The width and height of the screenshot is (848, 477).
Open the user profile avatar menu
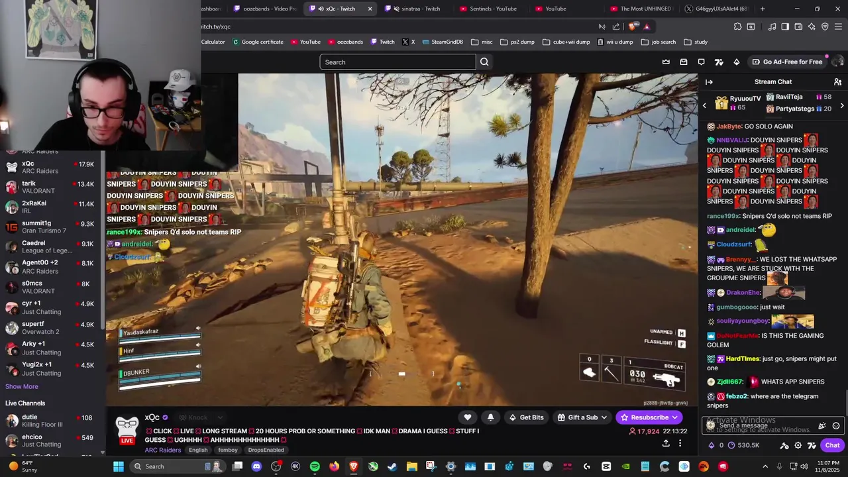coord(837,62)
